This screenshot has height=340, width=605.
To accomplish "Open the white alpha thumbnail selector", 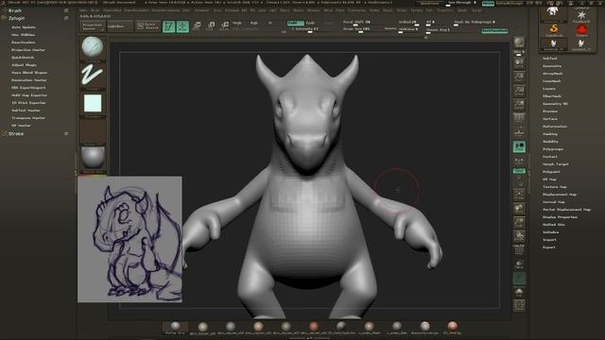I will (93, 103).
